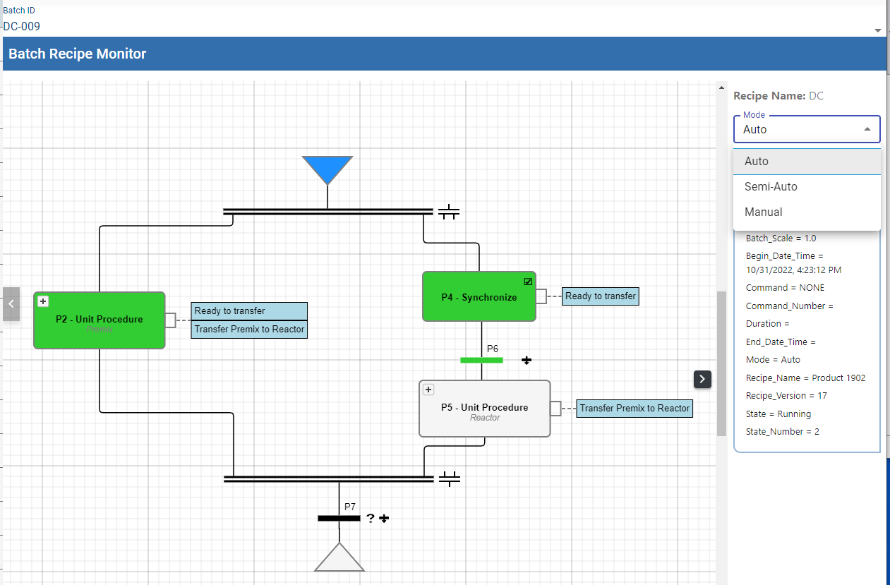Click the upper parallel branch contact symbol

(x=449, y=211)
